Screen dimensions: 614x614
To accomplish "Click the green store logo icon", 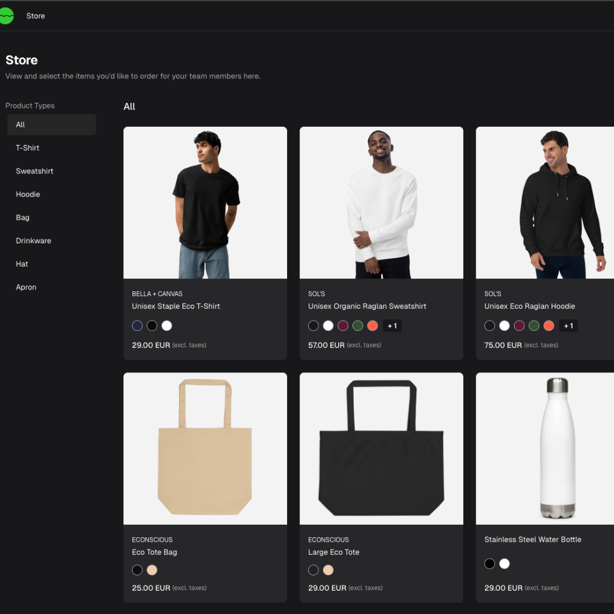I will pos(7,16).
